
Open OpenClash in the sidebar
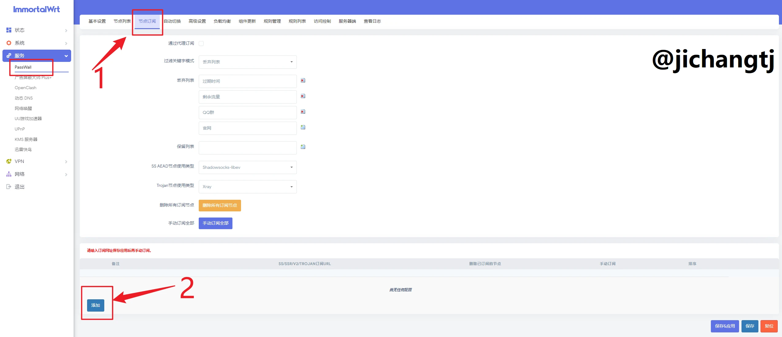[x=25, y=88]
